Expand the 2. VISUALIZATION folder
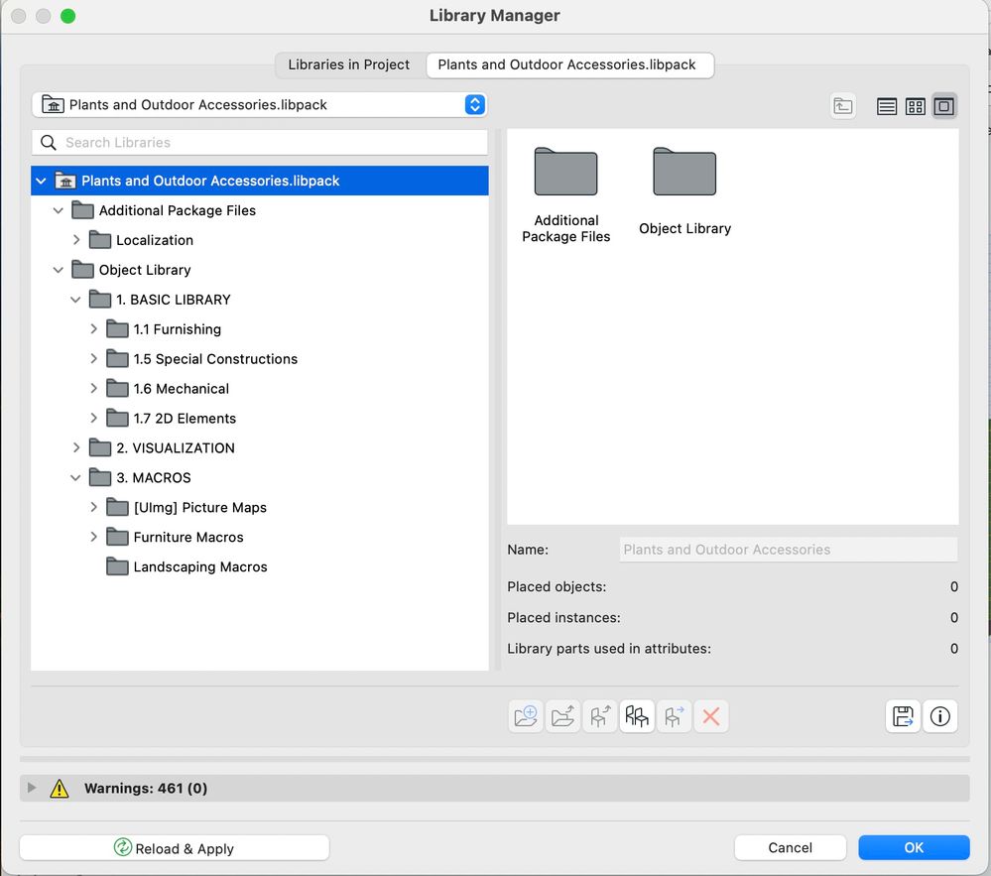Image resolution: width=991 pixels, height=876 pixels. [x=75, y=448]
